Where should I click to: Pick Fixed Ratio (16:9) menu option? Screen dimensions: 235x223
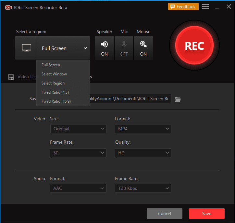pyautogui.click(x=56, y=101)
